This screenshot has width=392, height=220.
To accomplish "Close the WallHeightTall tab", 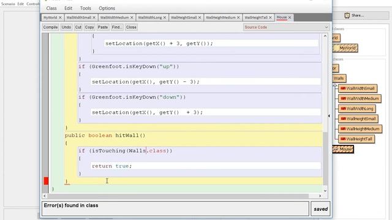I will click(x=270, y=18).
